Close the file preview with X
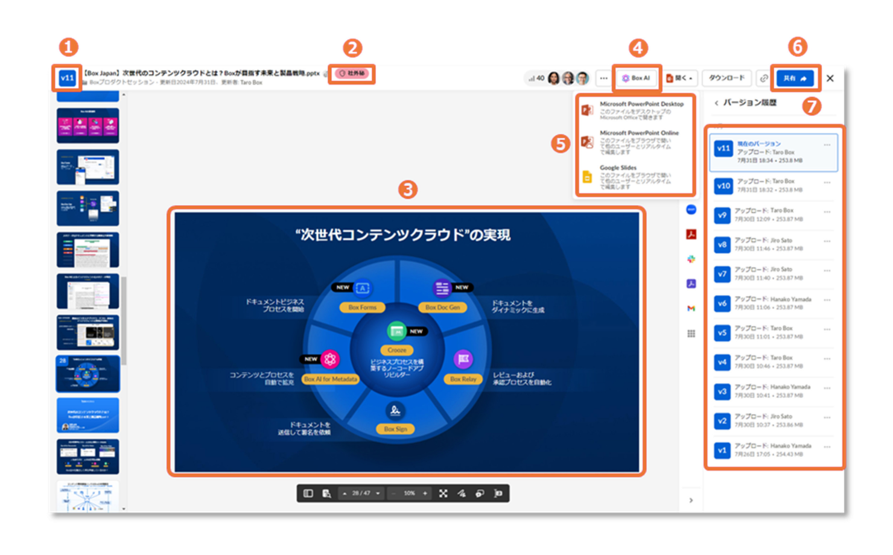The height and width of the screenshot is (555, 893). point(830,78)
